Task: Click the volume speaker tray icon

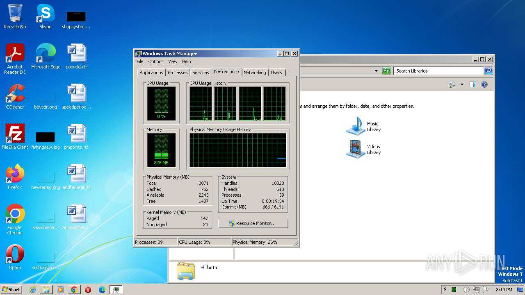Action: pyautogui.click(x=466, y=290)
